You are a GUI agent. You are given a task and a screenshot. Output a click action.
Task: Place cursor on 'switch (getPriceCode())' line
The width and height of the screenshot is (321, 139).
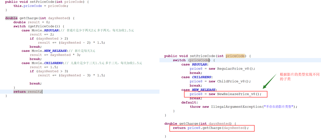[x=39, y=26]
